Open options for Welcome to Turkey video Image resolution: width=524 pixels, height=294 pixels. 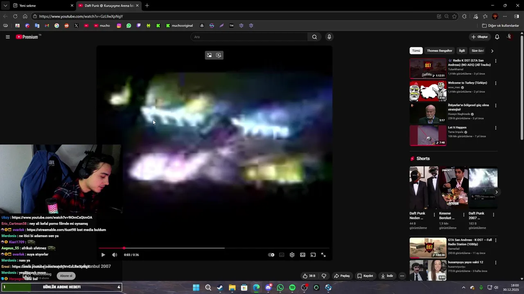(x=496, y=83)
